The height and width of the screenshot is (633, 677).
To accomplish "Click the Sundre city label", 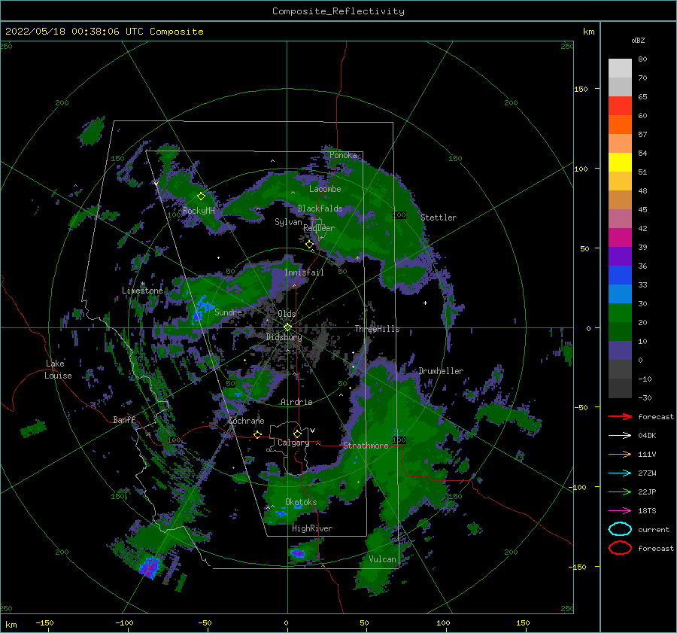I will (228, 312).
